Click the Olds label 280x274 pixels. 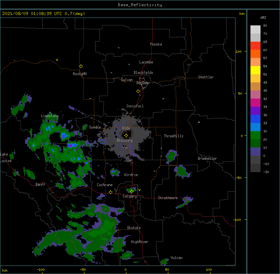[126, 128]
